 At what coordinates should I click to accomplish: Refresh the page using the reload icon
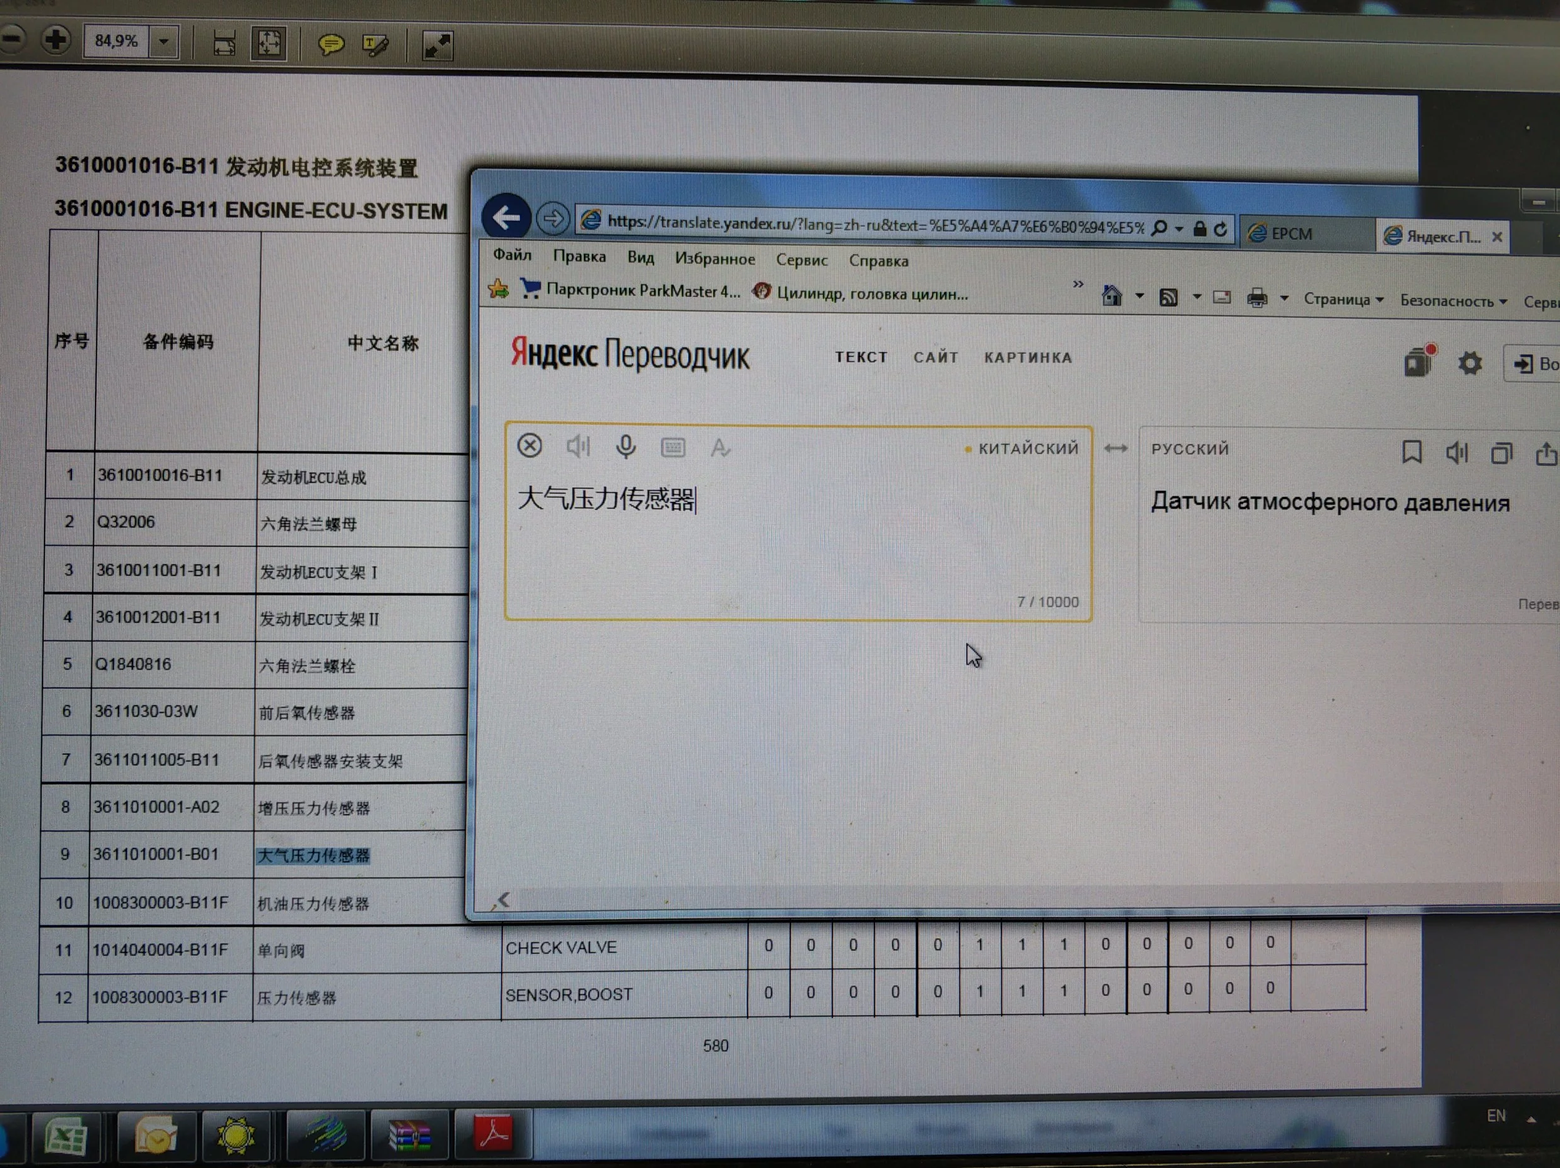tap(1221, 229)
